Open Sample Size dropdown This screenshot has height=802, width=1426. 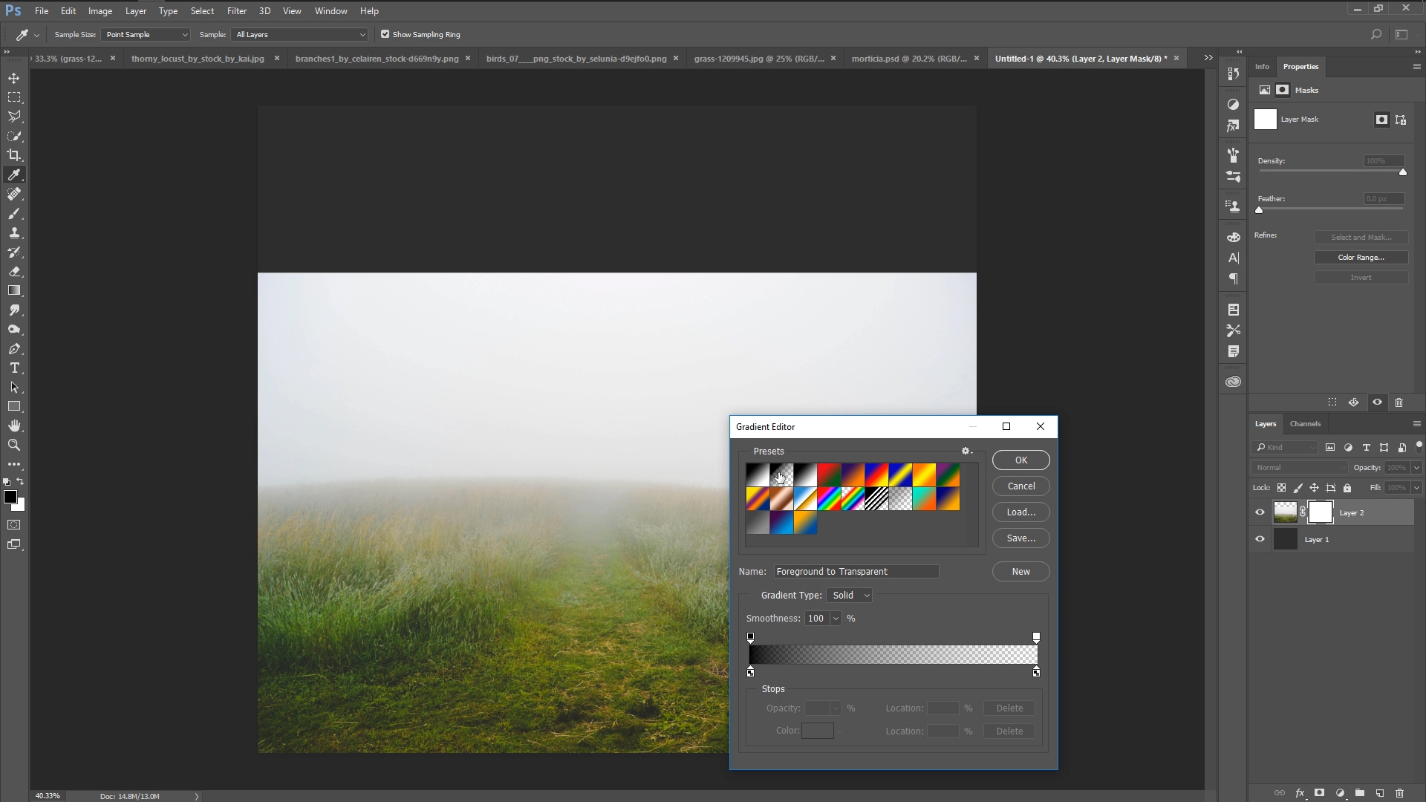[146, 34]
